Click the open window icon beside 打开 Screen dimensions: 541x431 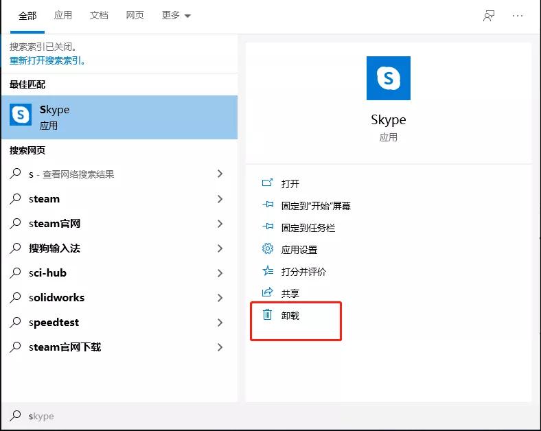pos(267,183)
